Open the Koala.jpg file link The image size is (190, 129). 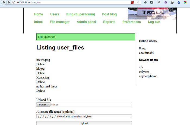point(43,77)
